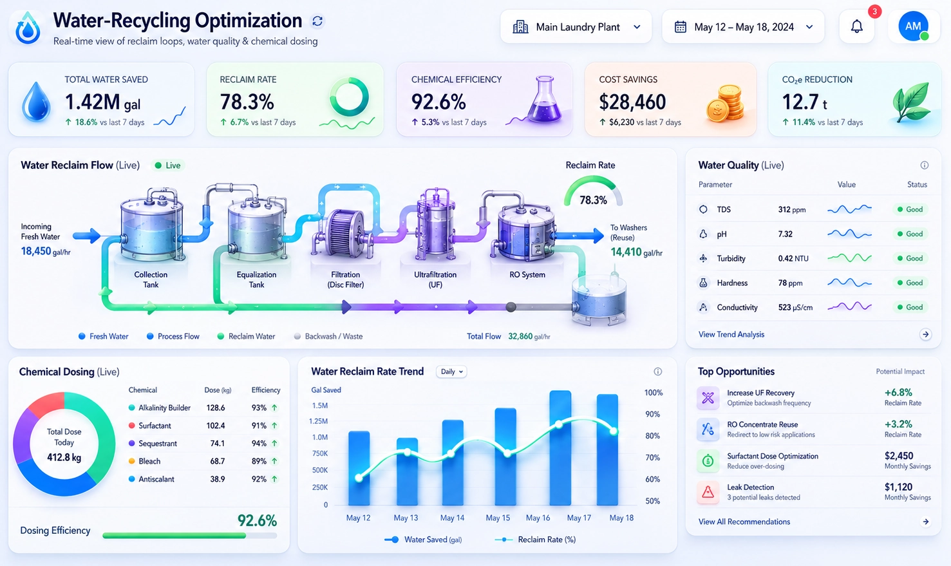Toggle Reclaim Rate (%) chart series
The image size is (951, 566).
tap(535, 540)
